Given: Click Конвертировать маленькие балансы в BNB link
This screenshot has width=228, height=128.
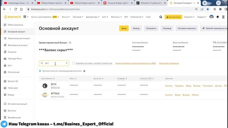Looking at the screenshot, I should click(x=135, y=63).
